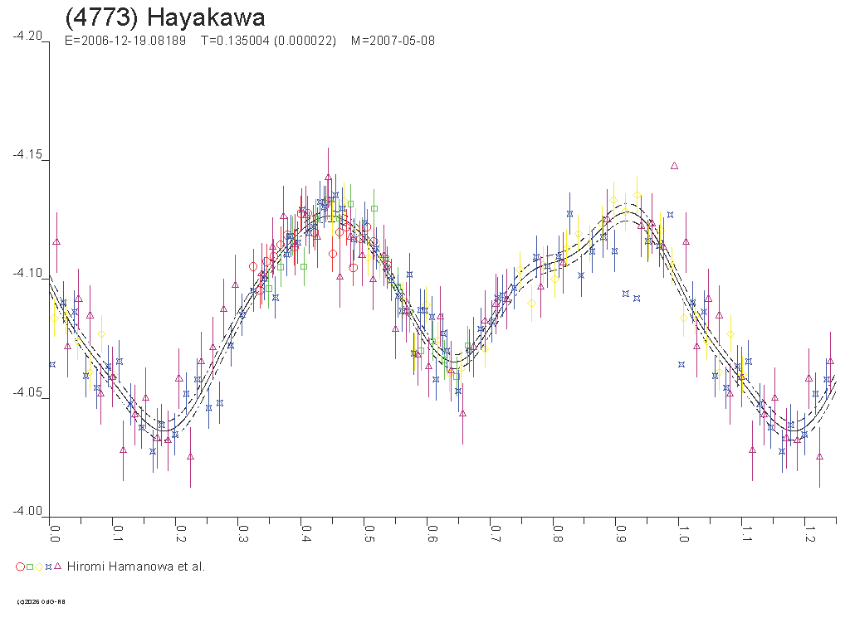Screen dimensions: 850x637
Task: Click the x-axis label "0.5"
Action: (369, 533)
